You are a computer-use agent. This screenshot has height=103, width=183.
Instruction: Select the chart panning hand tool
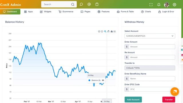click(108, 31)
